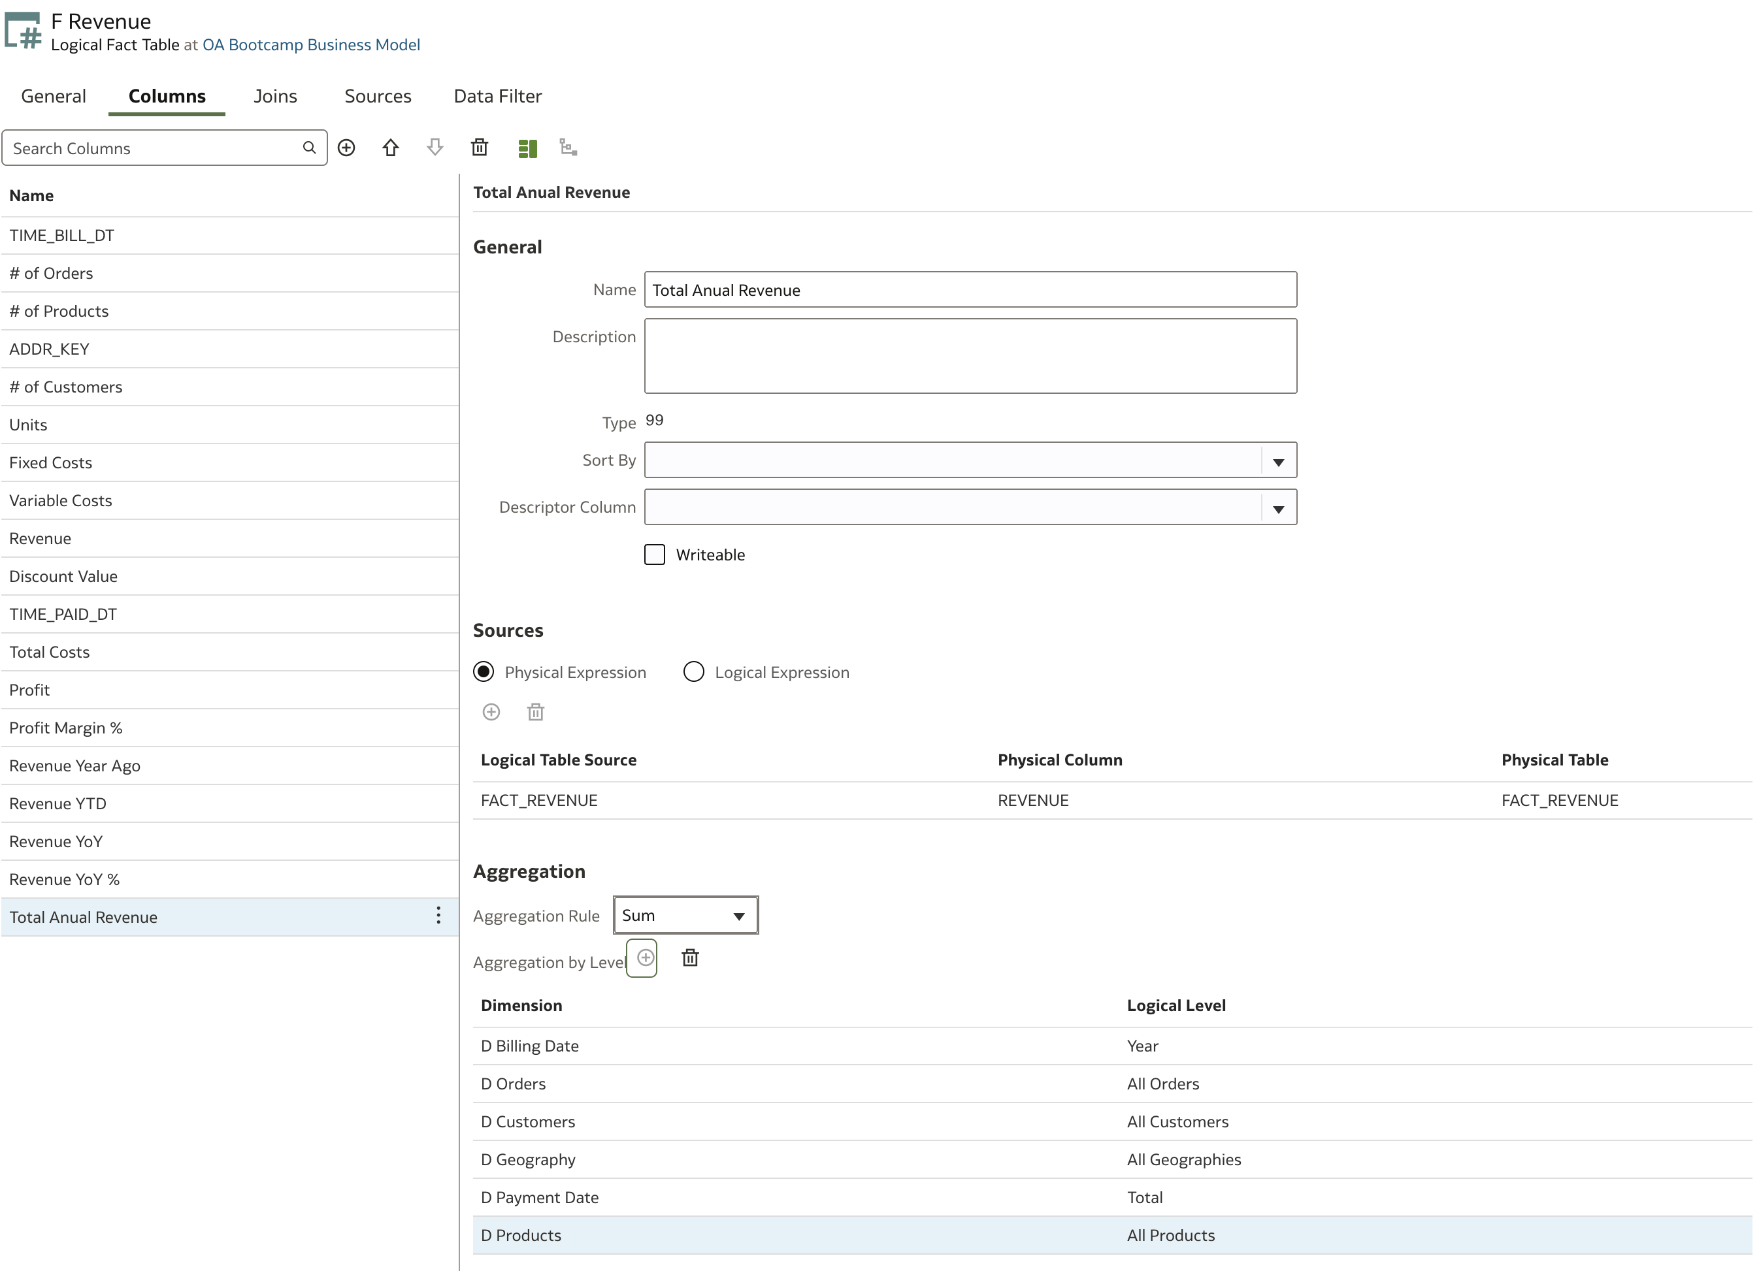
Task: Select the # of Customers column
Action: [229, 387]
